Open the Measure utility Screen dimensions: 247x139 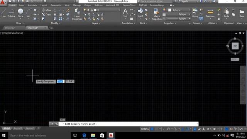(210, 13)
